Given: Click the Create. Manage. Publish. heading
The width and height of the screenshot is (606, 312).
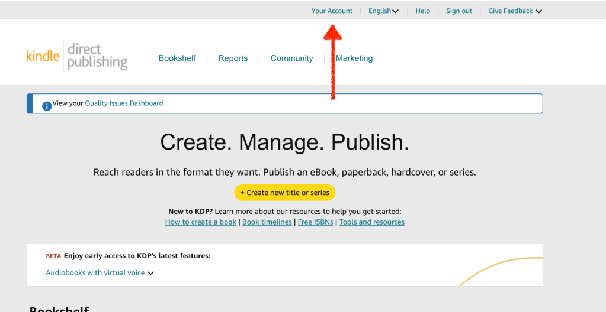Looking at the screenshot, I should [284, 142].
